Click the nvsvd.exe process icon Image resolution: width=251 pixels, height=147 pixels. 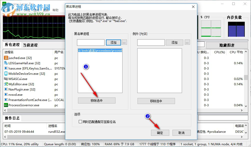(6, 94)
